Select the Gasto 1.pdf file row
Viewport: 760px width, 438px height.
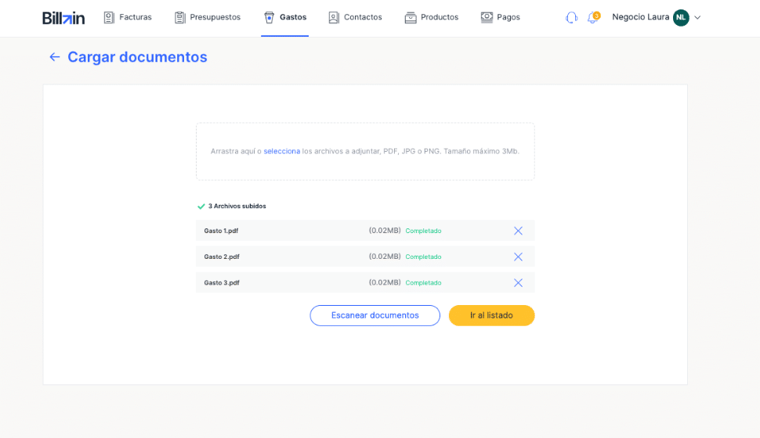coord(298,231)
